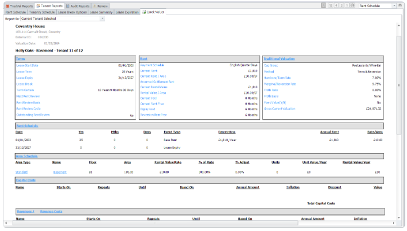Open the Tenancy Schedule subtab
The image size is (407, 231).
click(x=41, y=12)
